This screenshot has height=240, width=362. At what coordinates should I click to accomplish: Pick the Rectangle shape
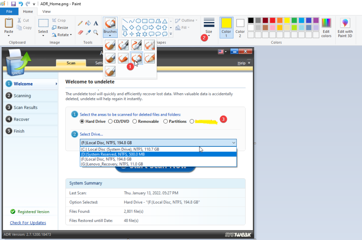(x=145, y=21)
